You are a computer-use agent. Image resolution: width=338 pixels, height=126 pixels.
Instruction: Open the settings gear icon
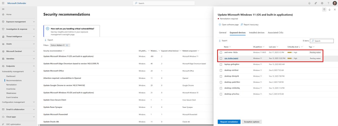[322, 3]
